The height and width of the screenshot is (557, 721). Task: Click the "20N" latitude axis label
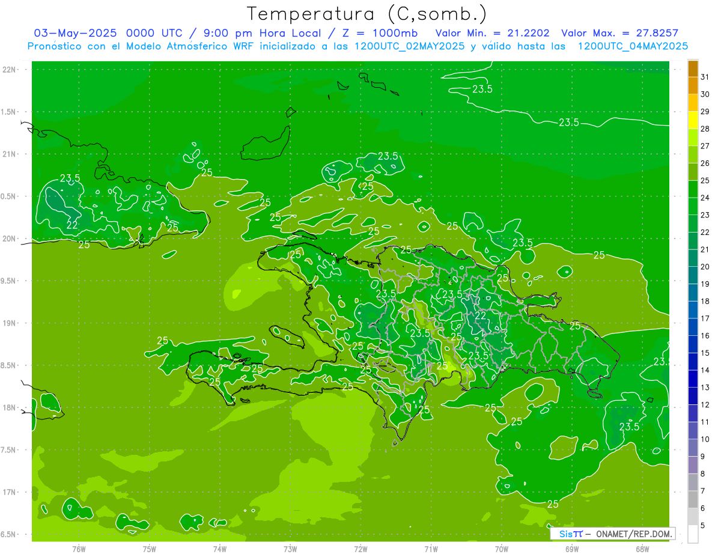pos(9,239)
